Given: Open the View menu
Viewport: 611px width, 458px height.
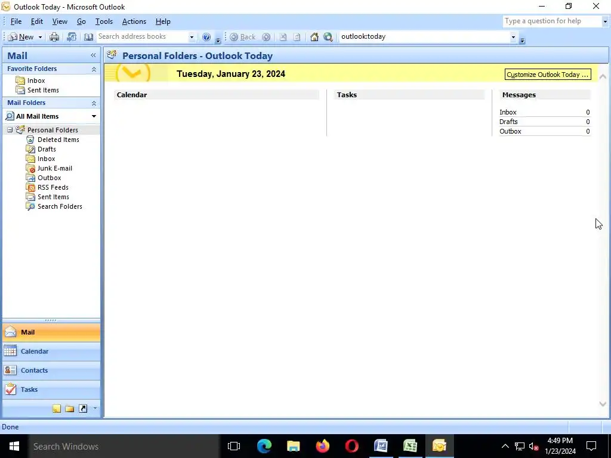Looking at the screenshot, I should coord(60,21).
